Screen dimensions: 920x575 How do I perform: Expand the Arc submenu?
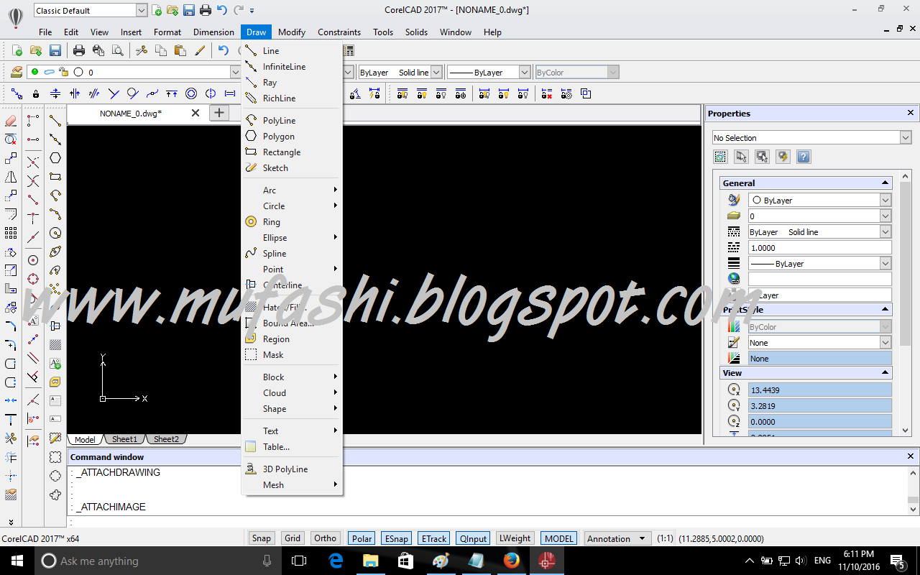point(291,190)
